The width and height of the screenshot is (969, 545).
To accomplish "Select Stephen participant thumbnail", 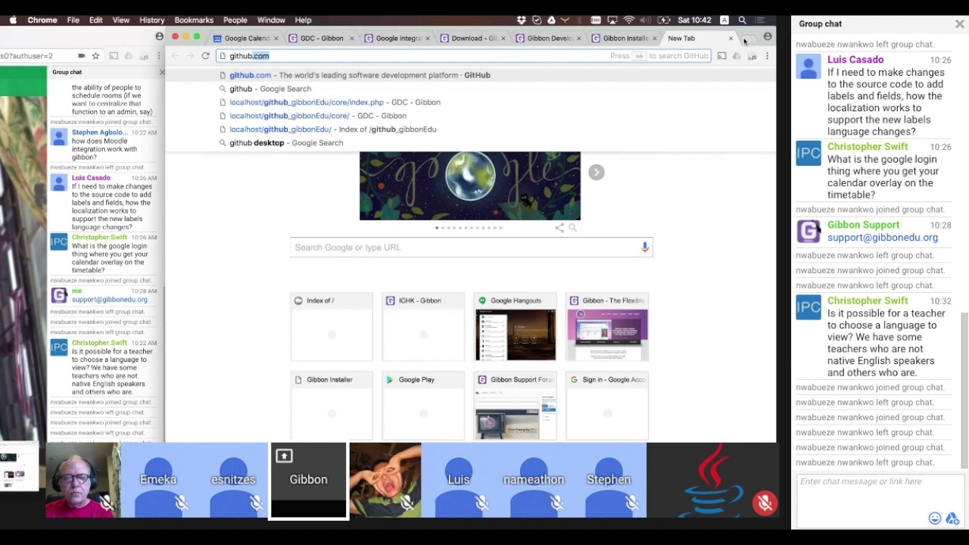I will 609,480.
